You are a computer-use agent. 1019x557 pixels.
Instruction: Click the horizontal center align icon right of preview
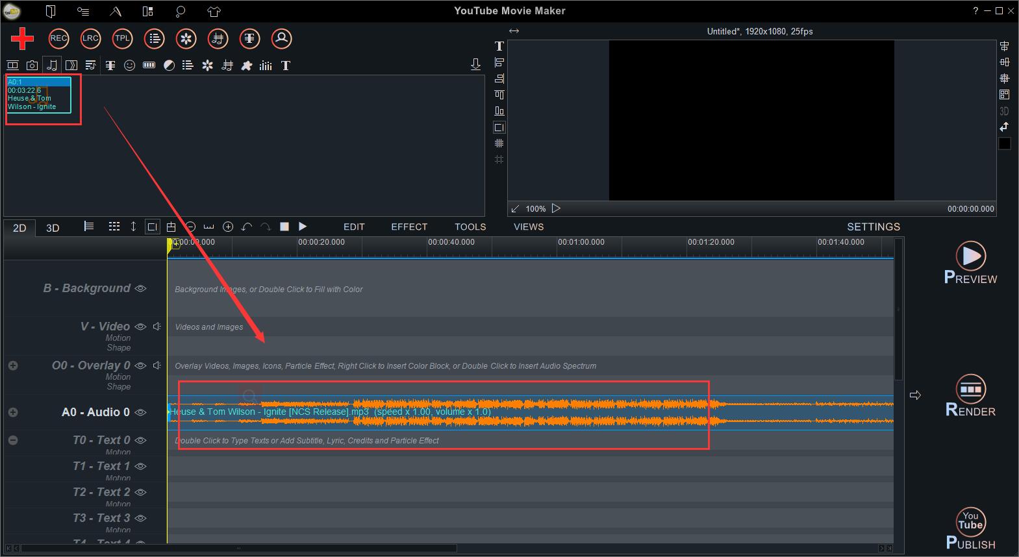tap(1005, 46)
